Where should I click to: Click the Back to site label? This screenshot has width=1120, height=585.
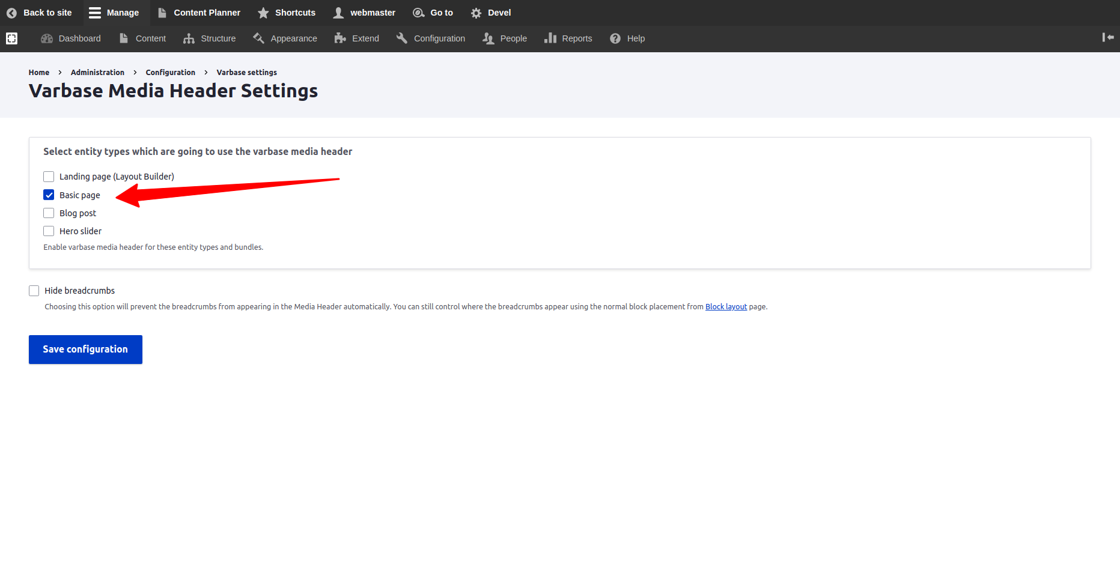pyautogui.click(x=47, y=13)
